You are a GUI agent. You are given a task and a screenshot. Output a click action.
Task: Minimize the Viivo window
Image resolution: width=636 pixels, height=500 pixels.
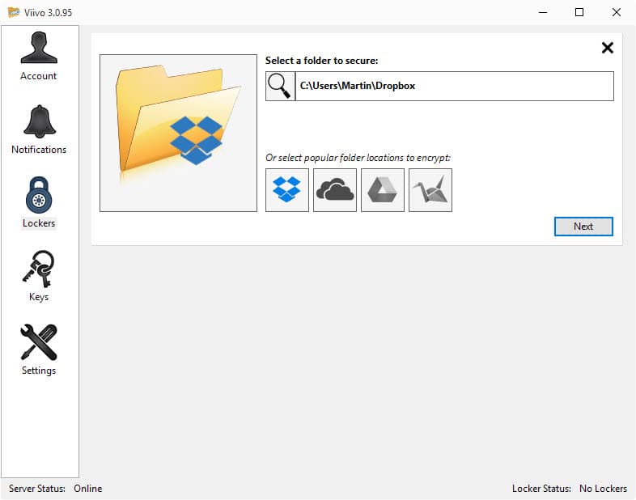[543, 12]
